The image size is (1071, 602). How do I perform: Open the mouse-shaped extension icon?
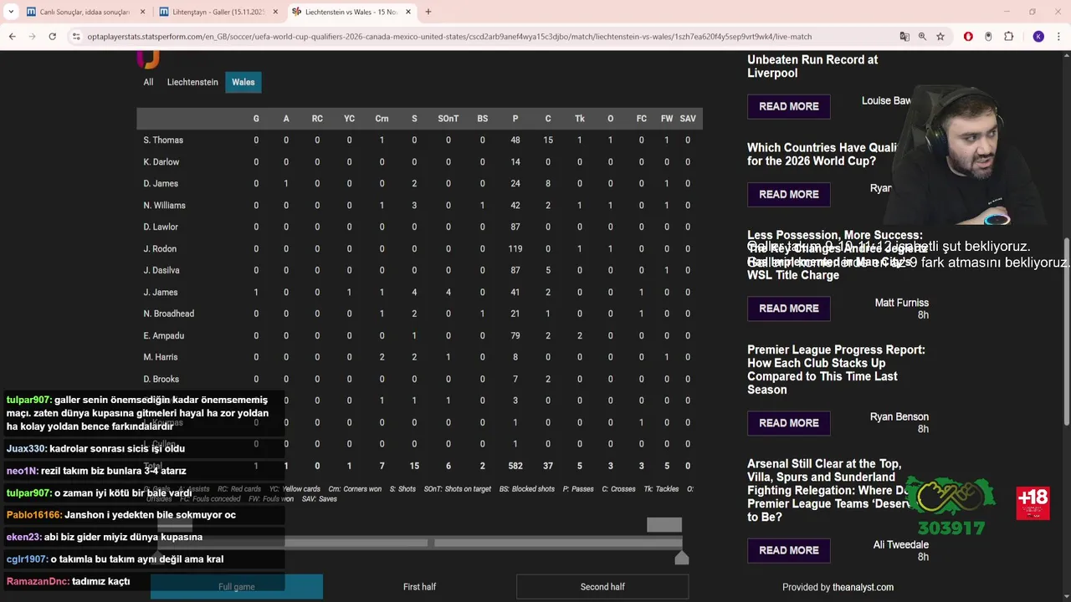click(x=988, y=37)
